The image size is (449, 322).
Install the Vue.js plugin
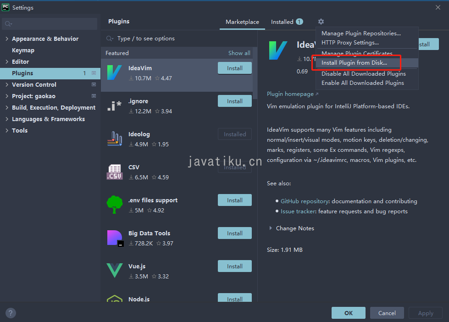point(235,266)
